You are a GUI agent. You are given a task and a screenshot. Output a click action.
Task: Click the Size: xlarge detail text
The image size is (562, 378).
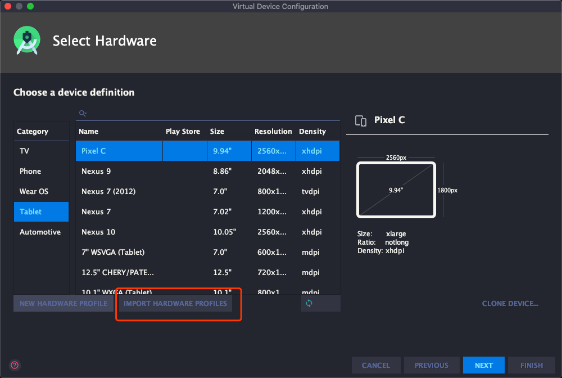click(382, 234)
